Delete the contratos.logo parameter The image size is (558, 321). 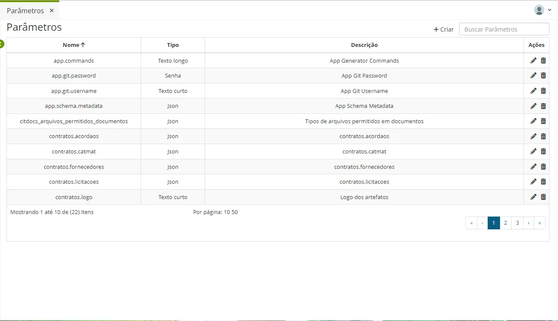coord(543,197)
